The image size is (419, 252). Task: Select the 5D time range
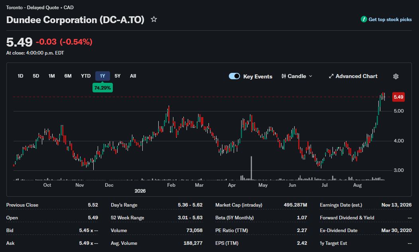[36, 76]
